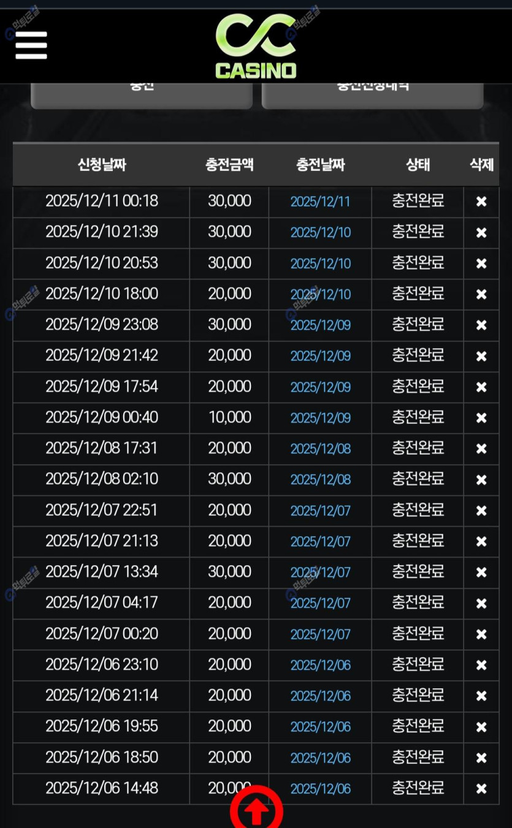The height and width of the screenshot is (828, 512).
Task: Remove the 2025/12/06 23:10 deposit record
Action: coord(481,665)
